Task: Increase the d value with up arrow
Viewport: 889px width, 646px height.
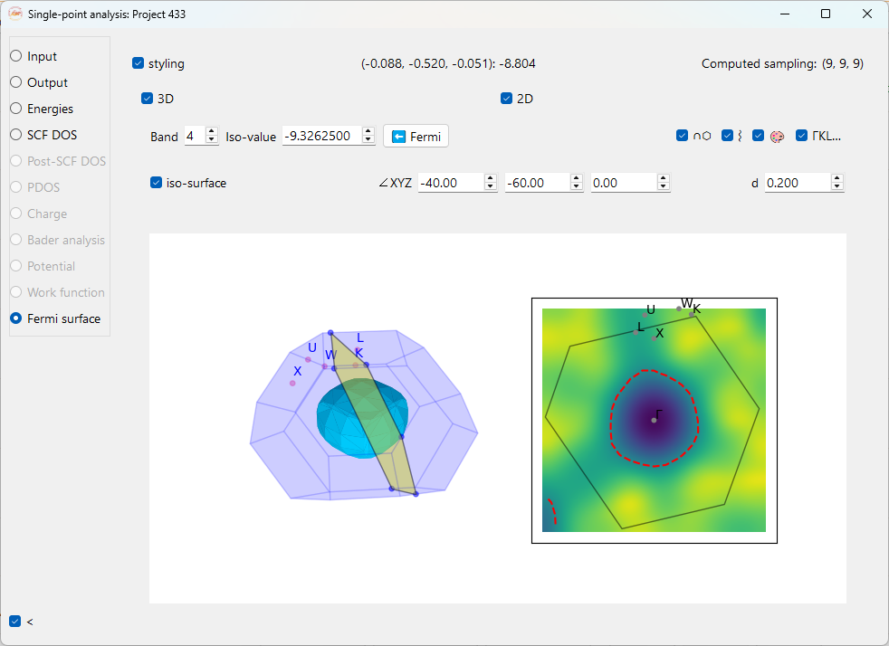Action: click(x=837, y=179)
